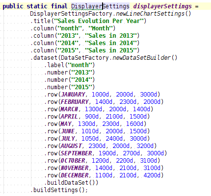Viewport: 211px width, 196px height.
Task: Click the JULY constant
Action: pyautogui.click(x=68, y=139)
